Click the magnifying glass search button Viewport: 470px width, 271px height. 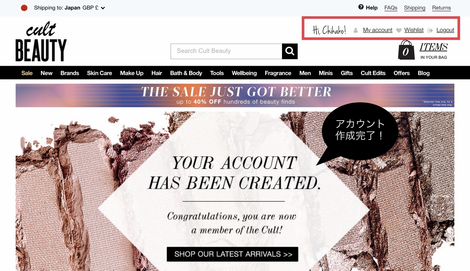tap(290, 51)
